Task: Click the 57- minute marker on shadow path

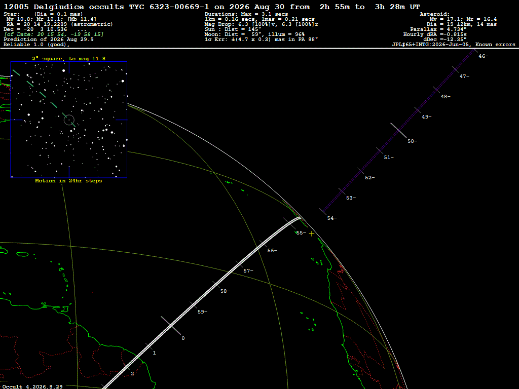Action: tap(248, 271)
